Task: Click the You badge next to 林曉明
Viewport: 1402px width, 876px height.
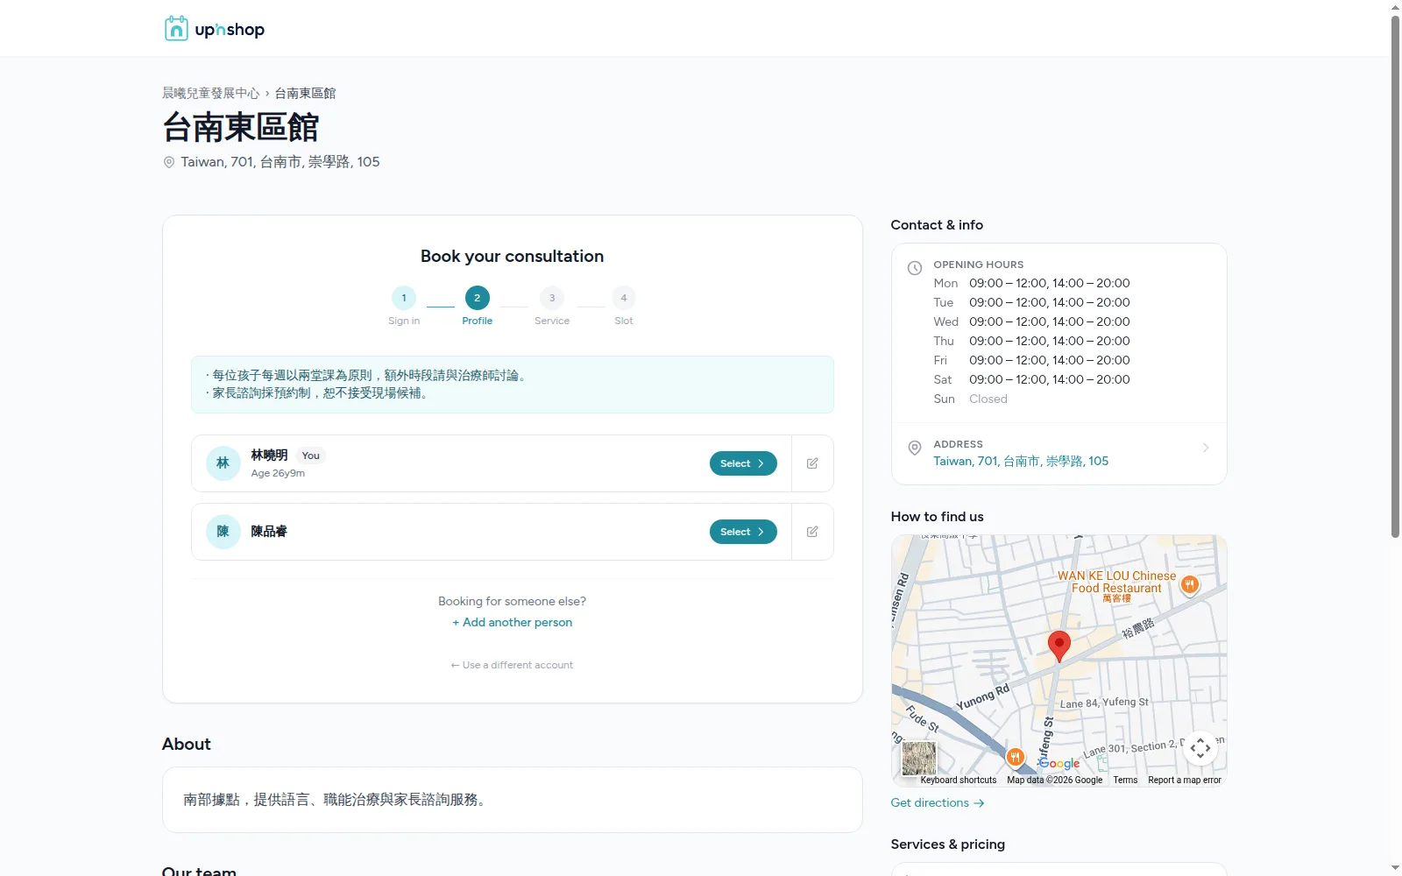Action: [x=311, y=456]
